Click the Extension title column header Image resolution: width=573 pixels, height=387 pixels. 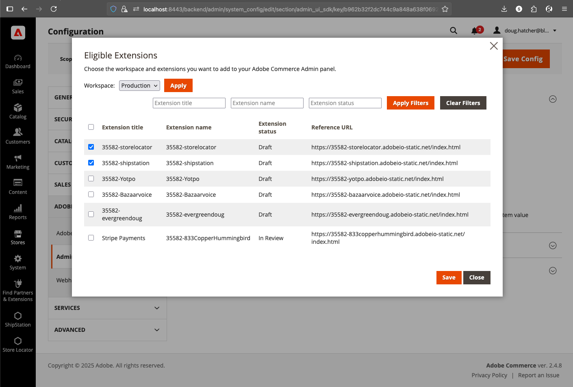coord(122,127)
